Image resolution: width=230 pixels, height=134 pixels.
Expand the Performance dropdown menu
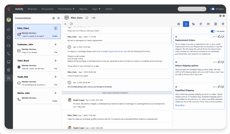[x=66, y=9]
